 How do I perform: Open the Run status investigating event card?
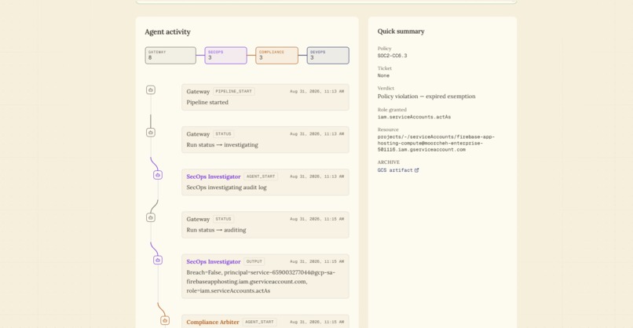tap(265, 140)
